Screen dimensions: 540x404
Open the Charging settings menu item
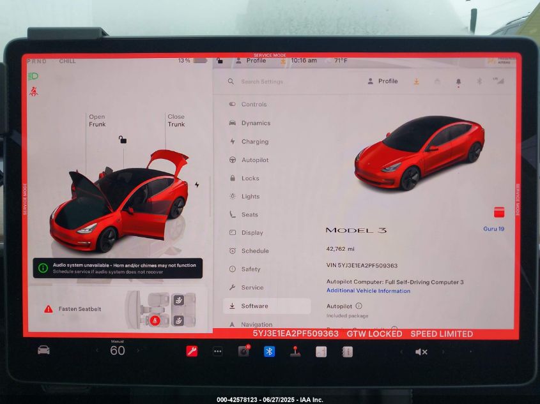click(x=254, y=142)
